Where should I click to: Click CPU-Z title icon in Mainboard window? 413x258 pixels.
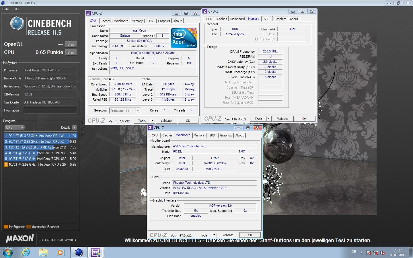[150, 128]
